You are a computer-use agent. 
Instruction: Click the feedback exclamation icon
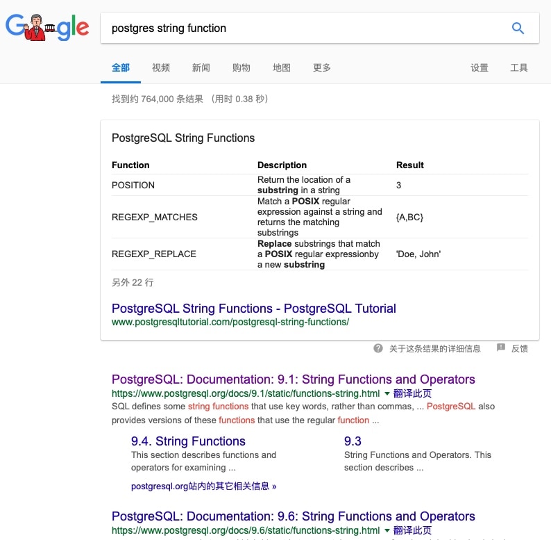point(500,348)
